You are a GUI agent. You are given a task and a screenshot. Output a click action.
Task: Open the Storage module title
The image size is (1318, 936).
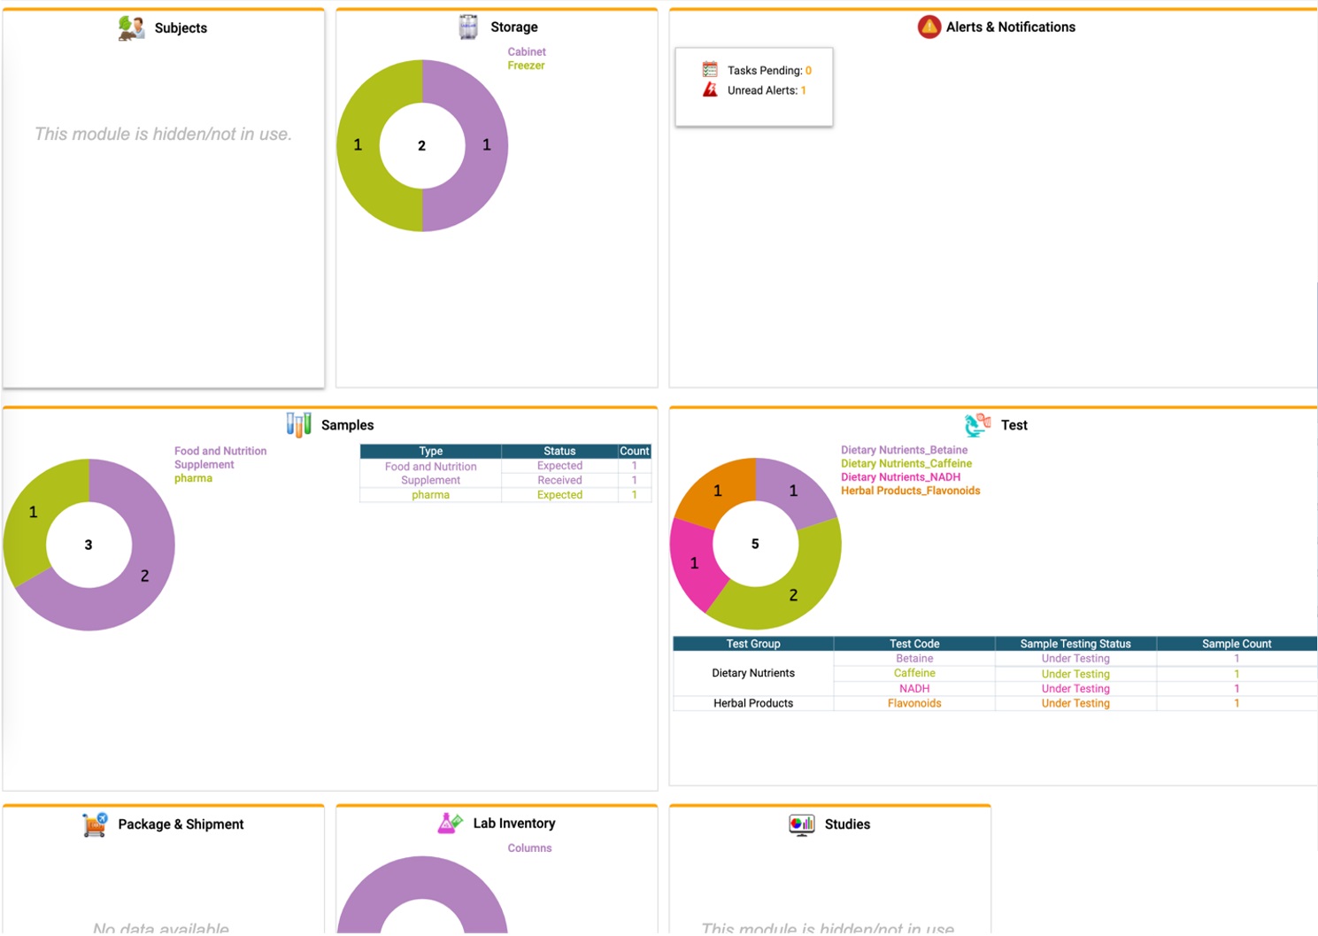click(514, 27)
